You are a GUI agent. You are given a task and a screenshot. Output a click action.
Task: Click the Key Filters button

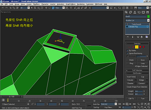109,107
